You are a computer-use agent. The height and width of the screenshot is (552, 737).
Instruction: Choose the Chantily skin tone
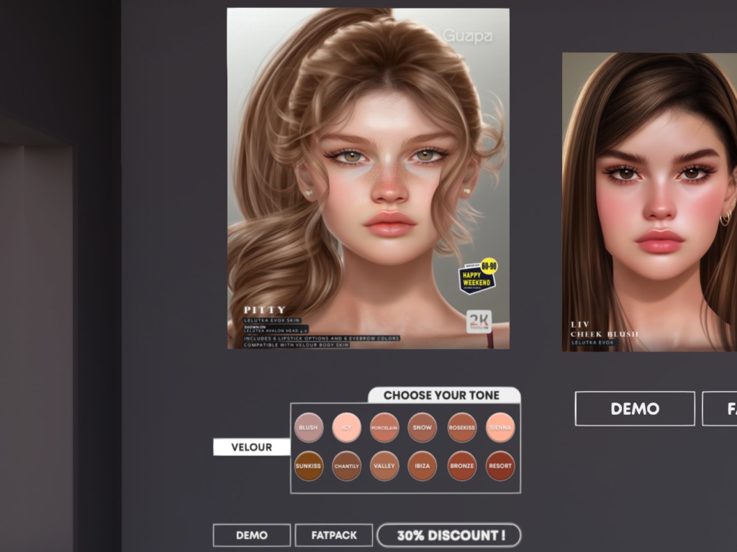(x=346, y=466)
